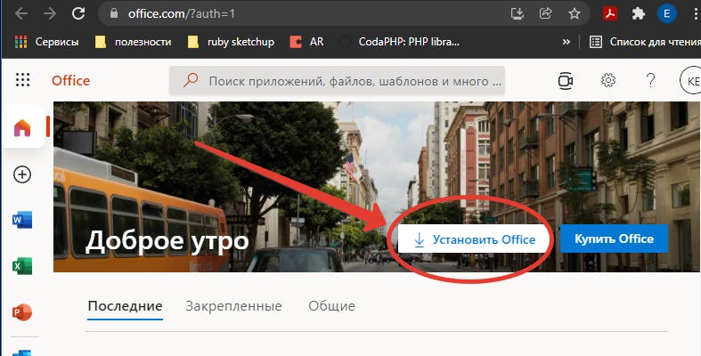Bookmark this page with the star icon
This screenshot has height=356, width=701.
tap(574, 14)
